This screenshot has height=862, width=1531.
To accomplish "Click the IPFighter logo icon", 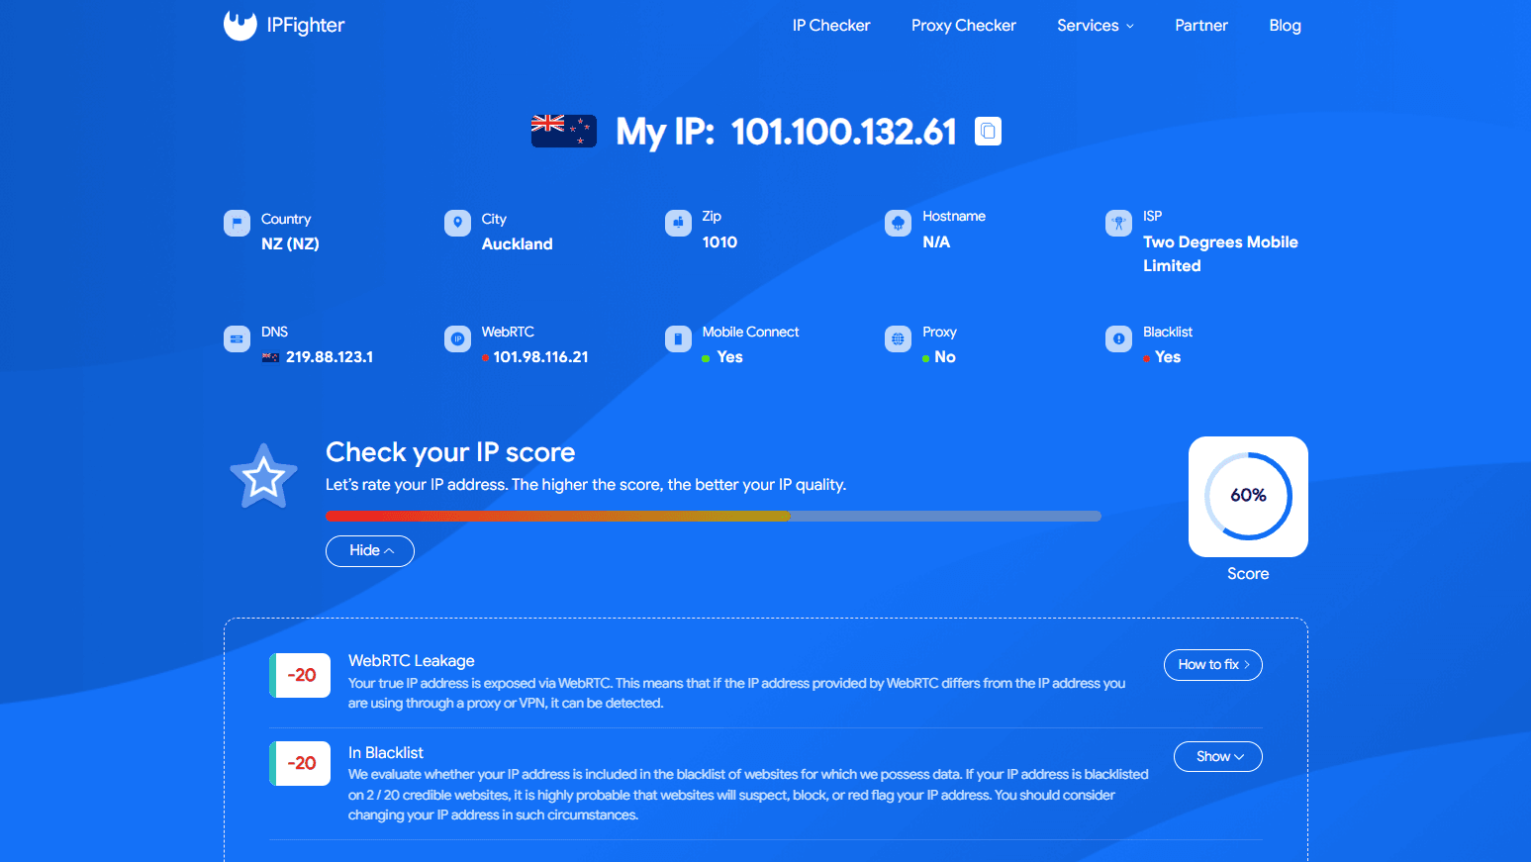I will [239, 25].
